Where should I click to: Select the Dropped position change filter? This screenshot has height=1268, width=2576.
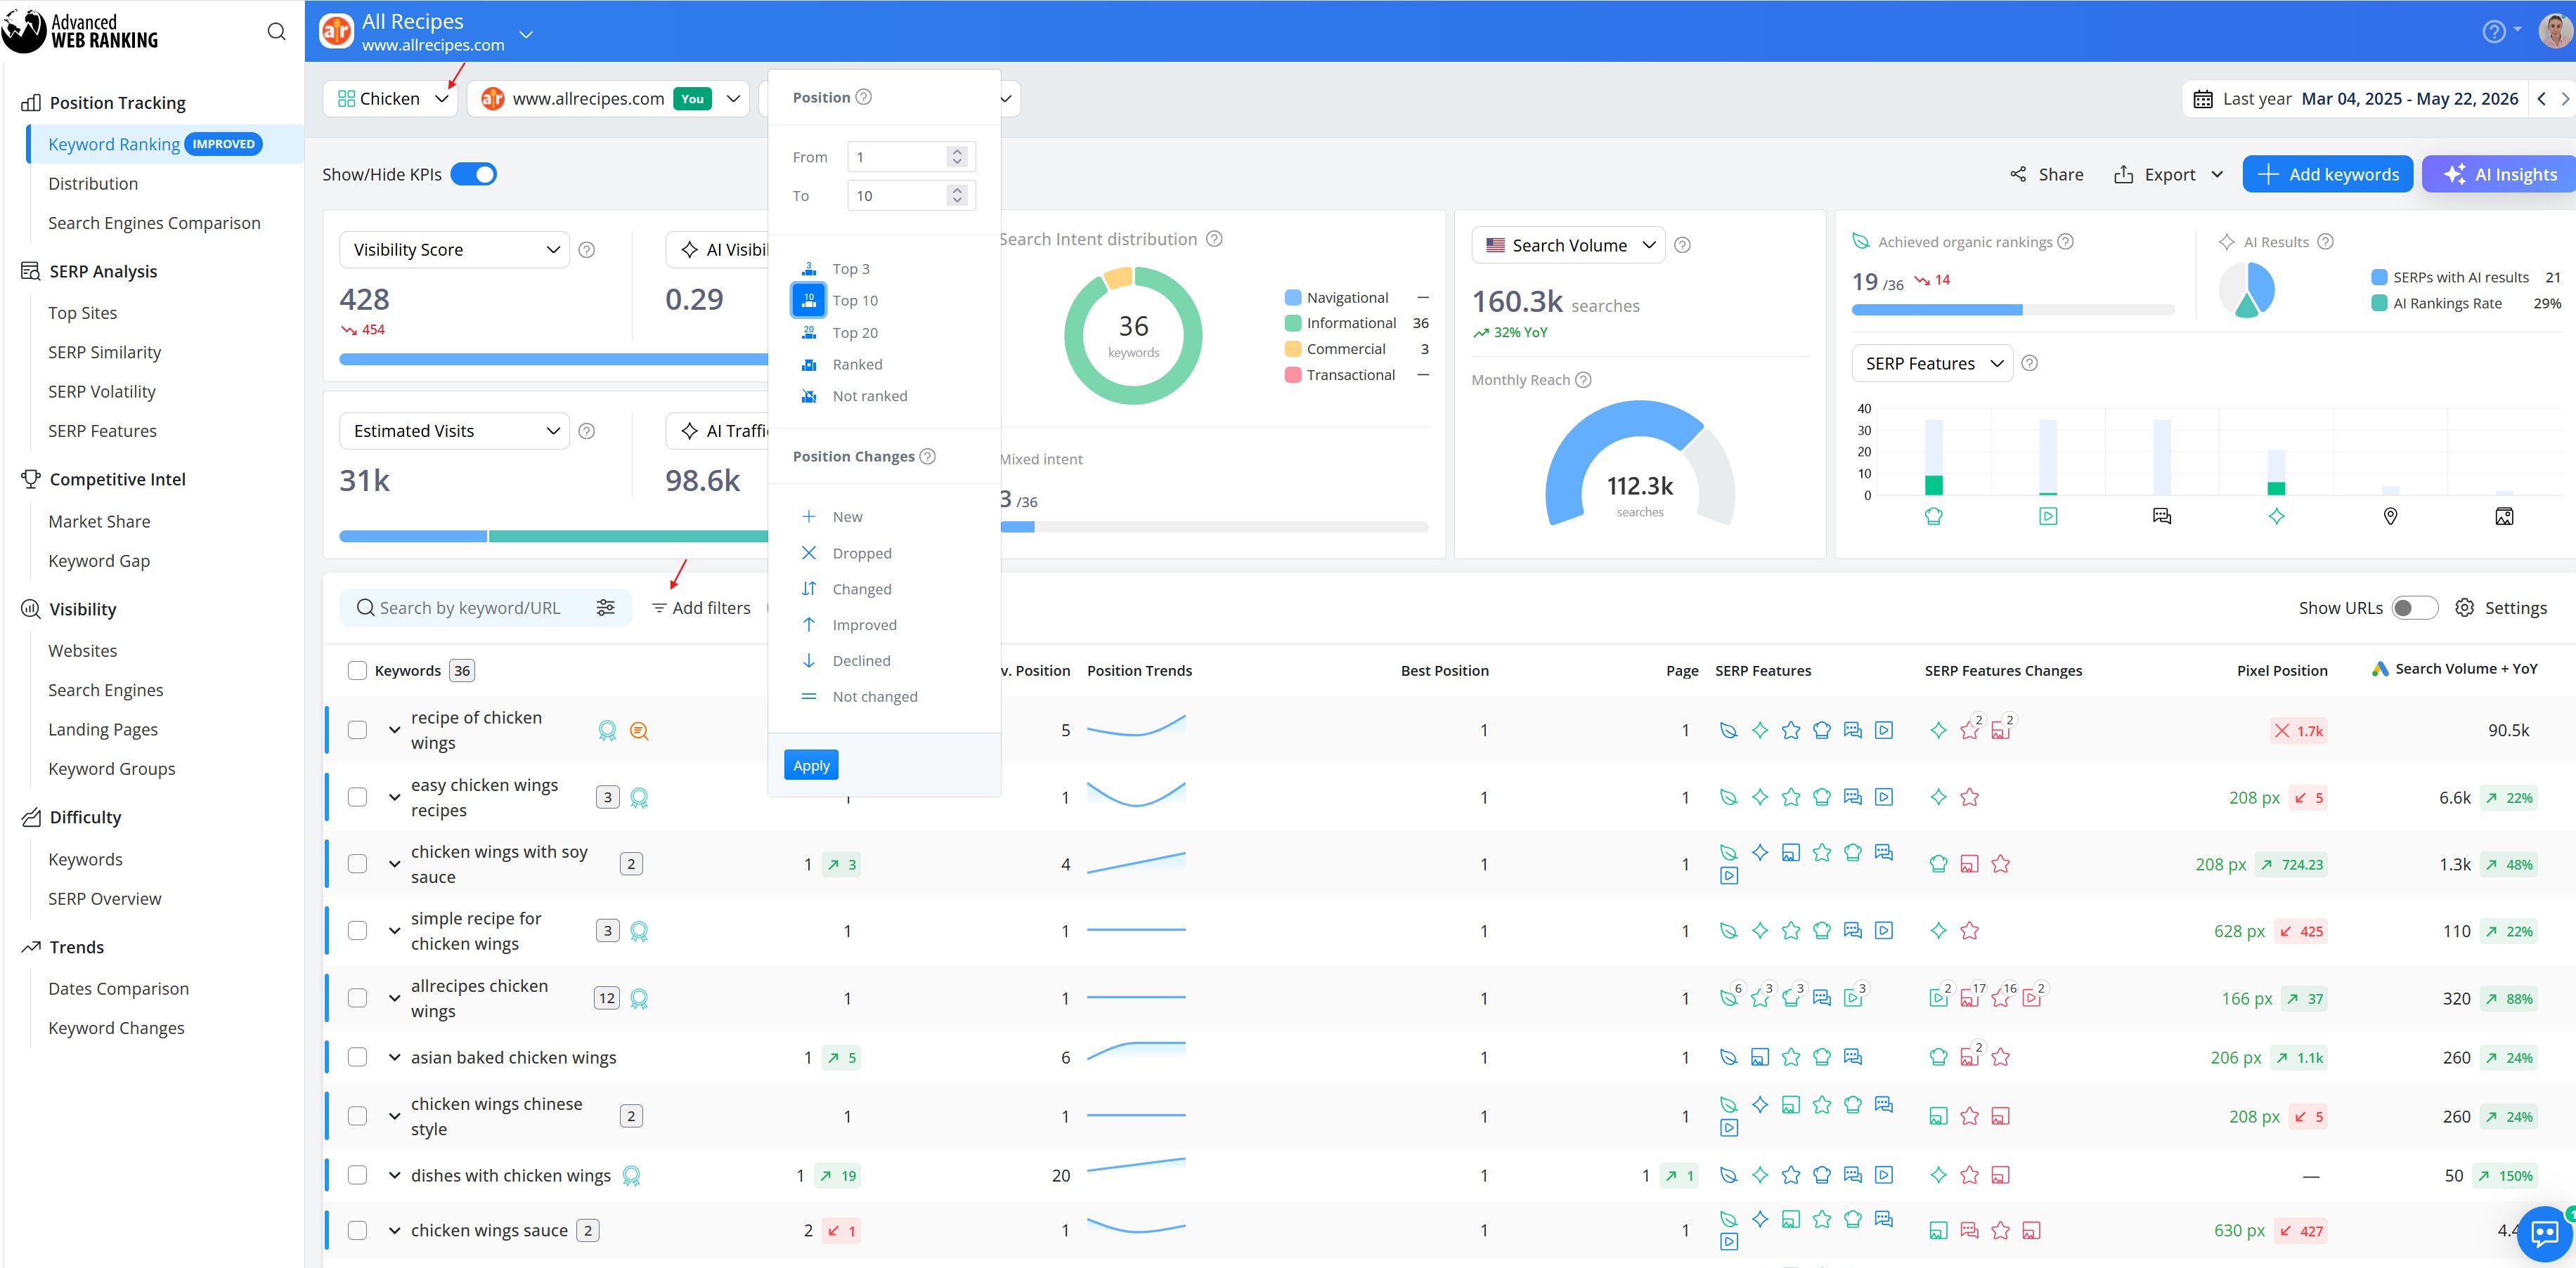pos(861,553)
